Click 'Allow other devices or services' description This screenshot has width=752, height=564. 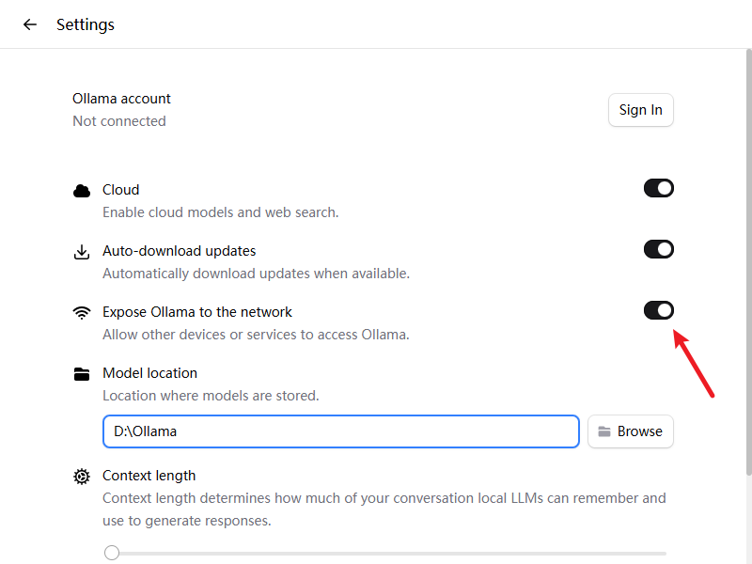[x=256, y=334]
